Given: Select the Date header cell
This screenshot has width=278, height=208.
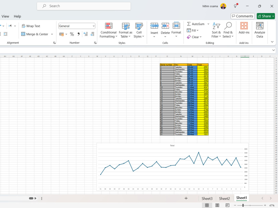Looking at the screenshot, I should (192, 65).
